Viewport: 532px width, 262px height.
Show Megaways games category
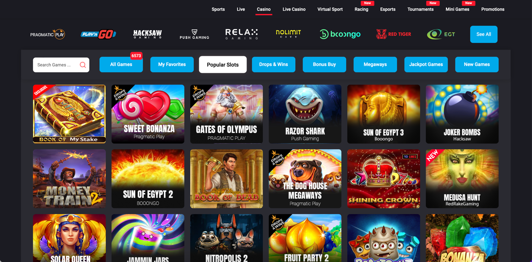click(375, 65)
